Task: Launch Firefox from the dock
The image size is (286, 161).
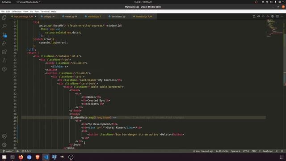Action: pyautogui.click(x=21, y=157)
